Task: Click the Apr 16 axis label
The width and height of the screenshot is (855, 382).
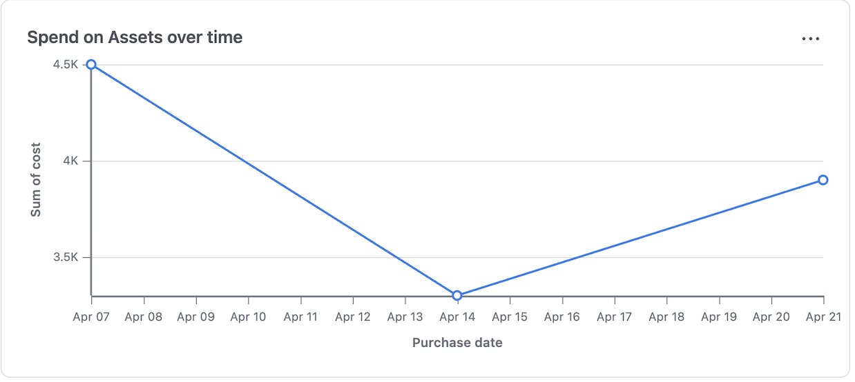Action: [x=562, y=317]
